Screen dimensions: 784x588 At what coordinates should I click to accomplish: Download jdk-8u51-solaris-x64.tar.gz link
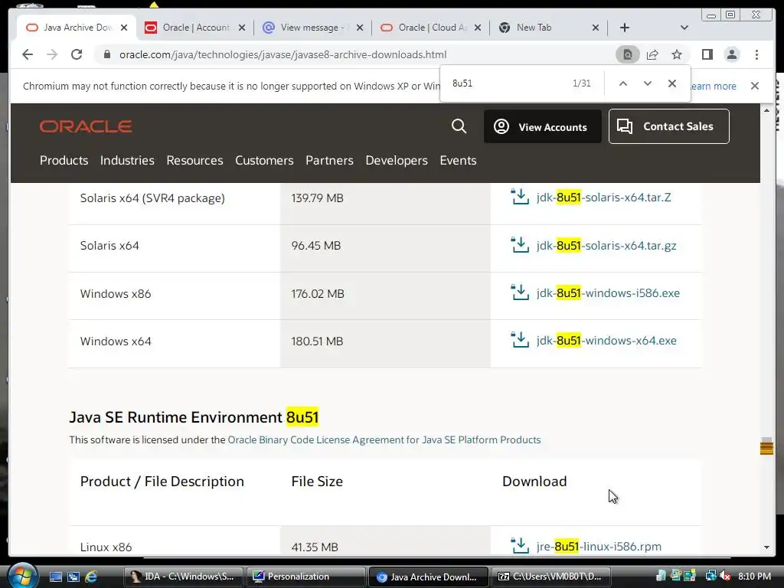pyautogui.click(x=606, y=246)
